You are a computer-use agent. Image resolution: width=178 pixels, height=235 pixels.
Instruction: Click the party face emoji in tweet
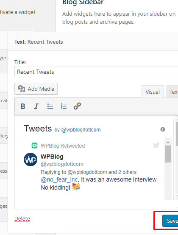pos(76,187)
